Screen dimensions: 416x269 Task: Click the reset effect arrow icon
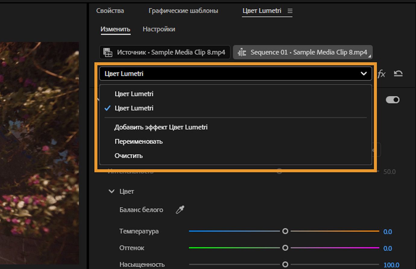(x=398, y=74)
